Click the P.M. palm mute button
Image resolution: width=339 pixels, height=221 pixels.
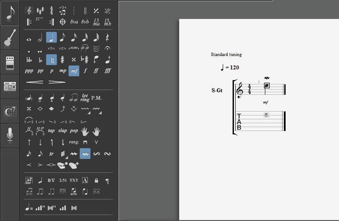click(96, 98)
